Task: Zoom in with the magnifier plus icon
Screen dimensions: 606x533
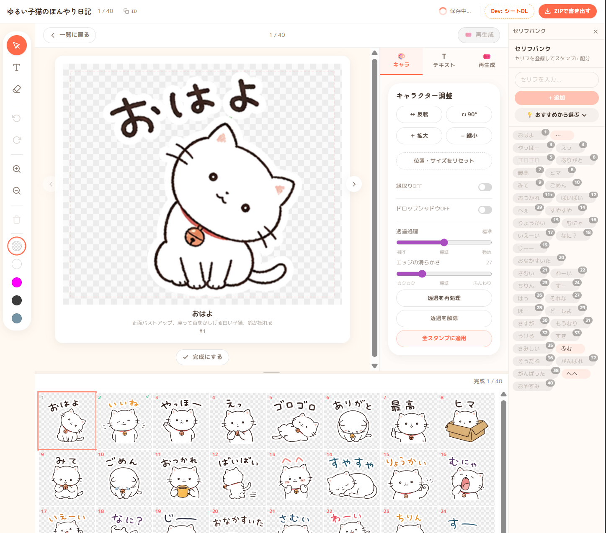Action: 17,169
